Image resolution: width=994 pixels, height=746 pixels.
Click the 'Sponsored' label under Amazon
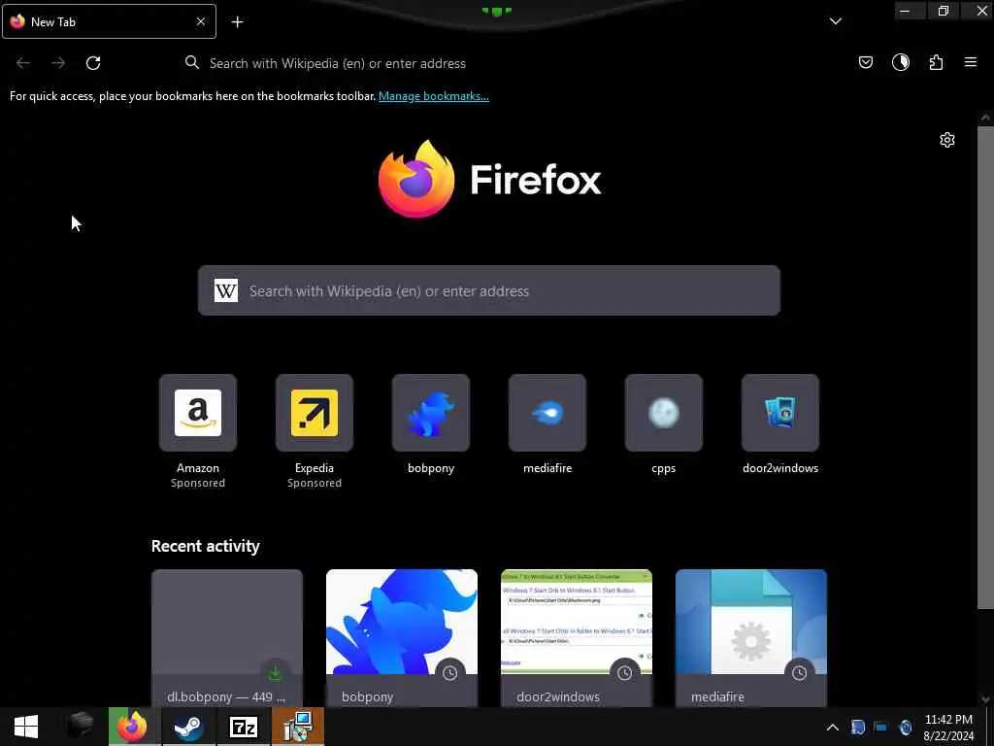click(198, 484)
